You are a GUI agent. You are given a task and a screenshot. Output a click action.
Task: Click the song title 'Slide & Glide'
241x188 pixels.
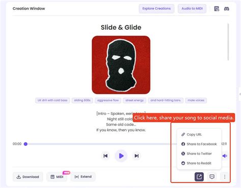121,27
